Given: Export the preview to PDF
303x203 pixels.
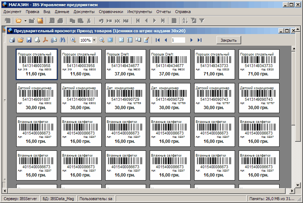Looking at the screenshot, I should coord(46,40).
